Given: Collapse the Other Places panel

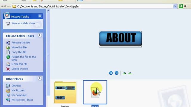Looking at the screenshot, I should tap(40, 78).
